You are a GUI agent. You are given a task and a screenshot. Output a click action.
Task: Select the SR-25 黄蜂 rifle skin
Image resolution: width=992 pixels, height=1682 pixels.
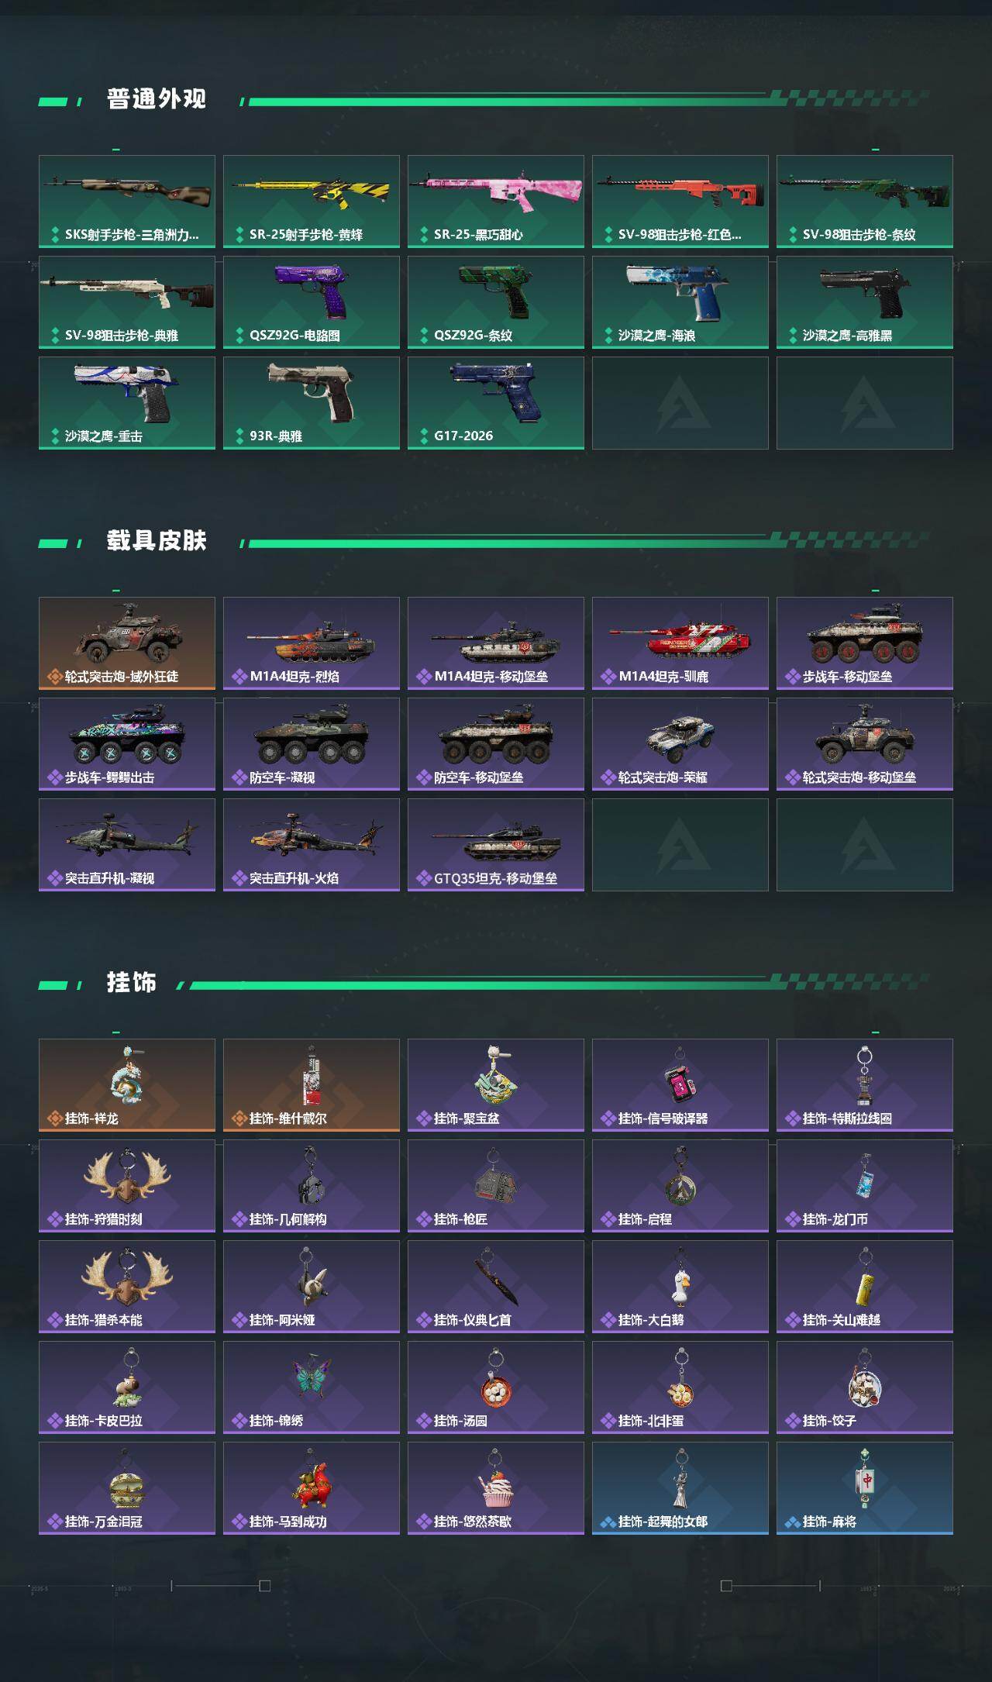312,202
